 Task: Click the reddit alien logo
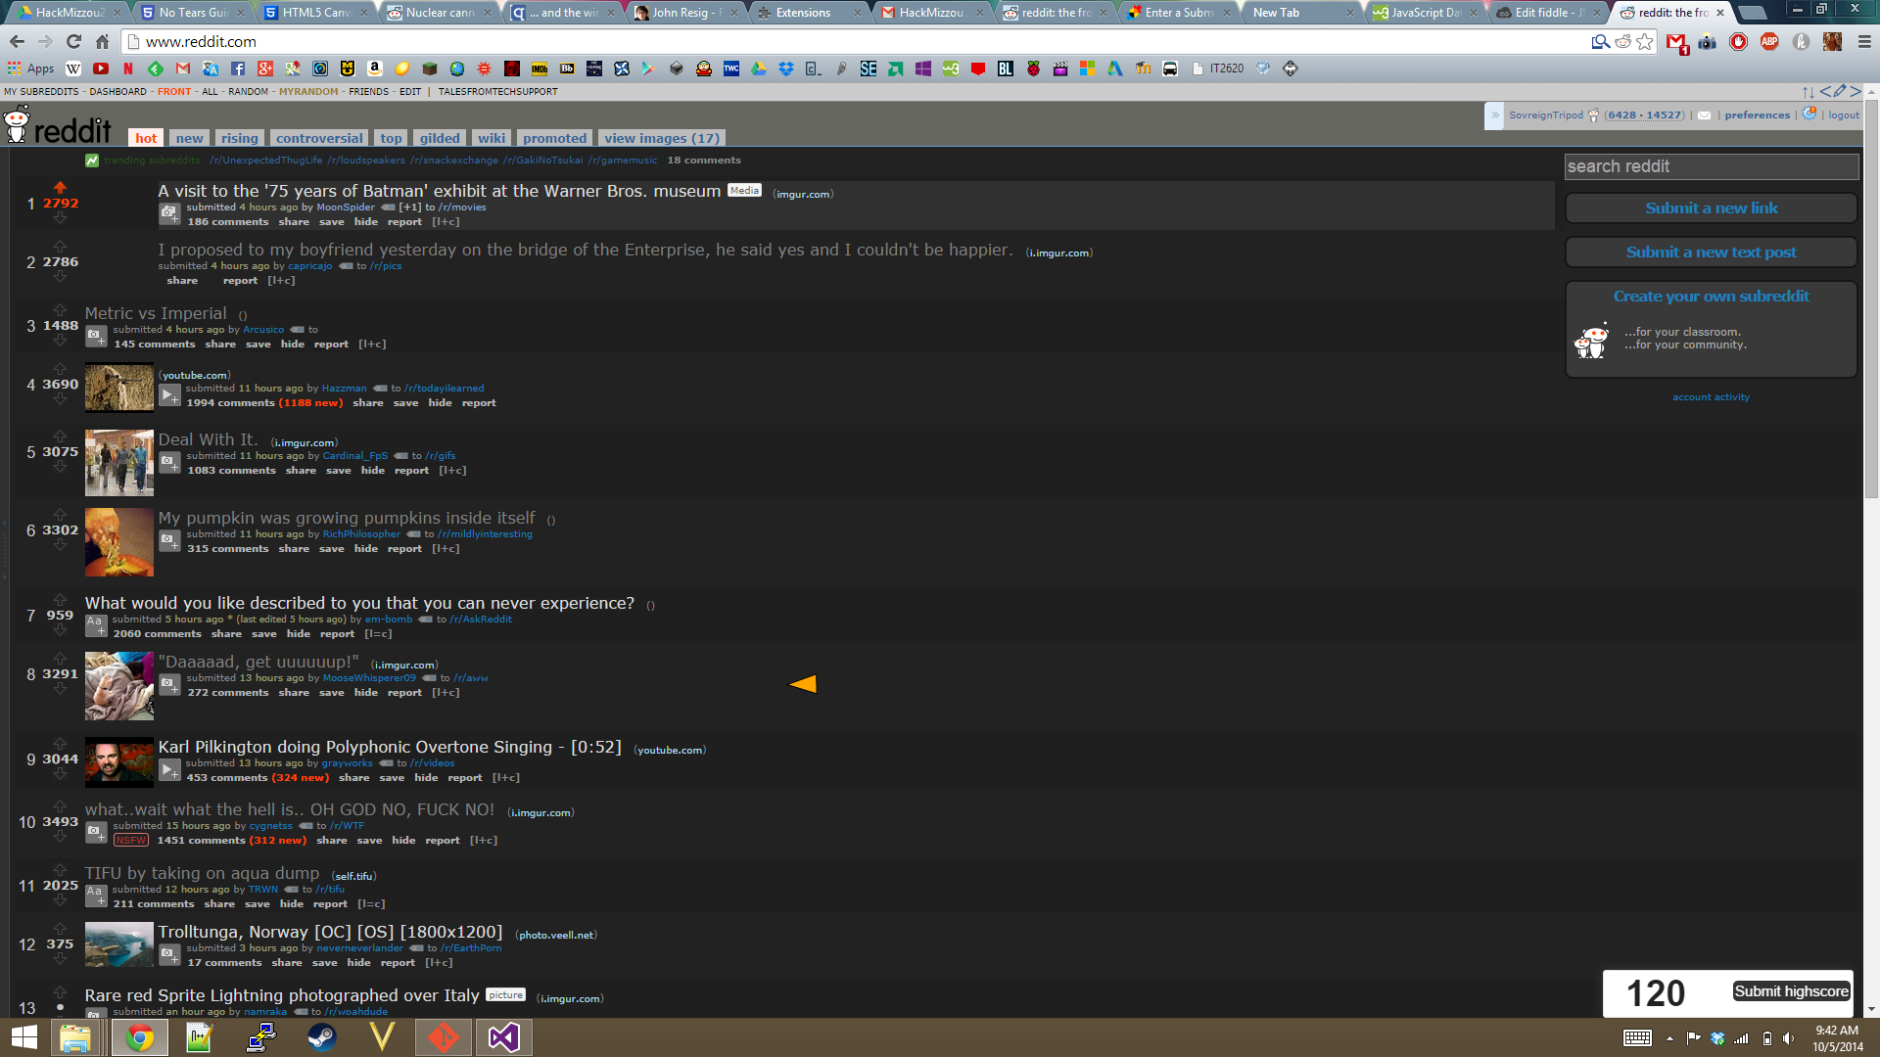pos(17,125)
